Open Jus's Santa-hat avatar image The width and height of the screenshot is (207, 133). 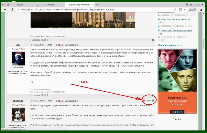tap(18, 58)
